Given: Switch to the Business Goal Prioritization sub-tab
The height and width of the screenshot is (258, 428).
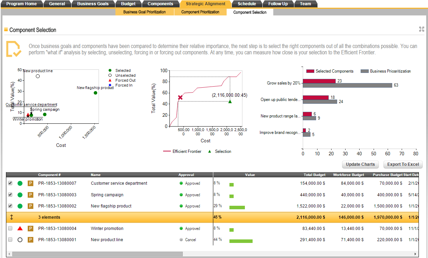Looking at the screenshot, I should 145,12.
